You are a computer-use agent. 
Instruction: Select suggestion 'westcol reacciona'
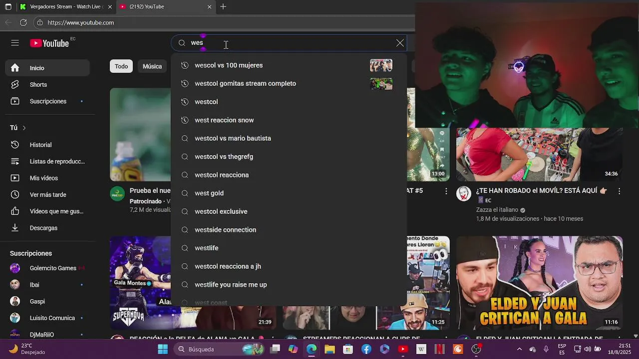(289, 175)
